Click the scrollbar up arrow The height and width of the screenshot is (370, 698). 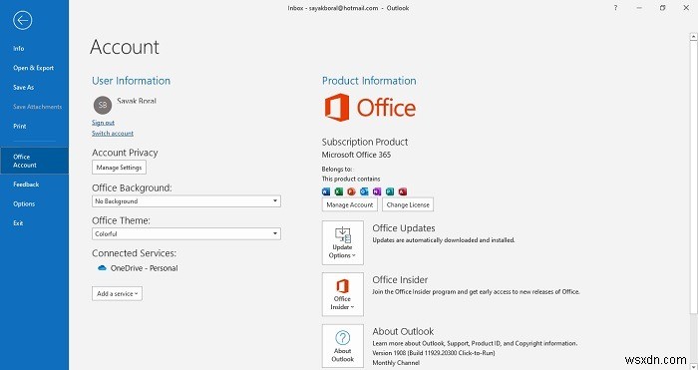[x=693, y=38]
